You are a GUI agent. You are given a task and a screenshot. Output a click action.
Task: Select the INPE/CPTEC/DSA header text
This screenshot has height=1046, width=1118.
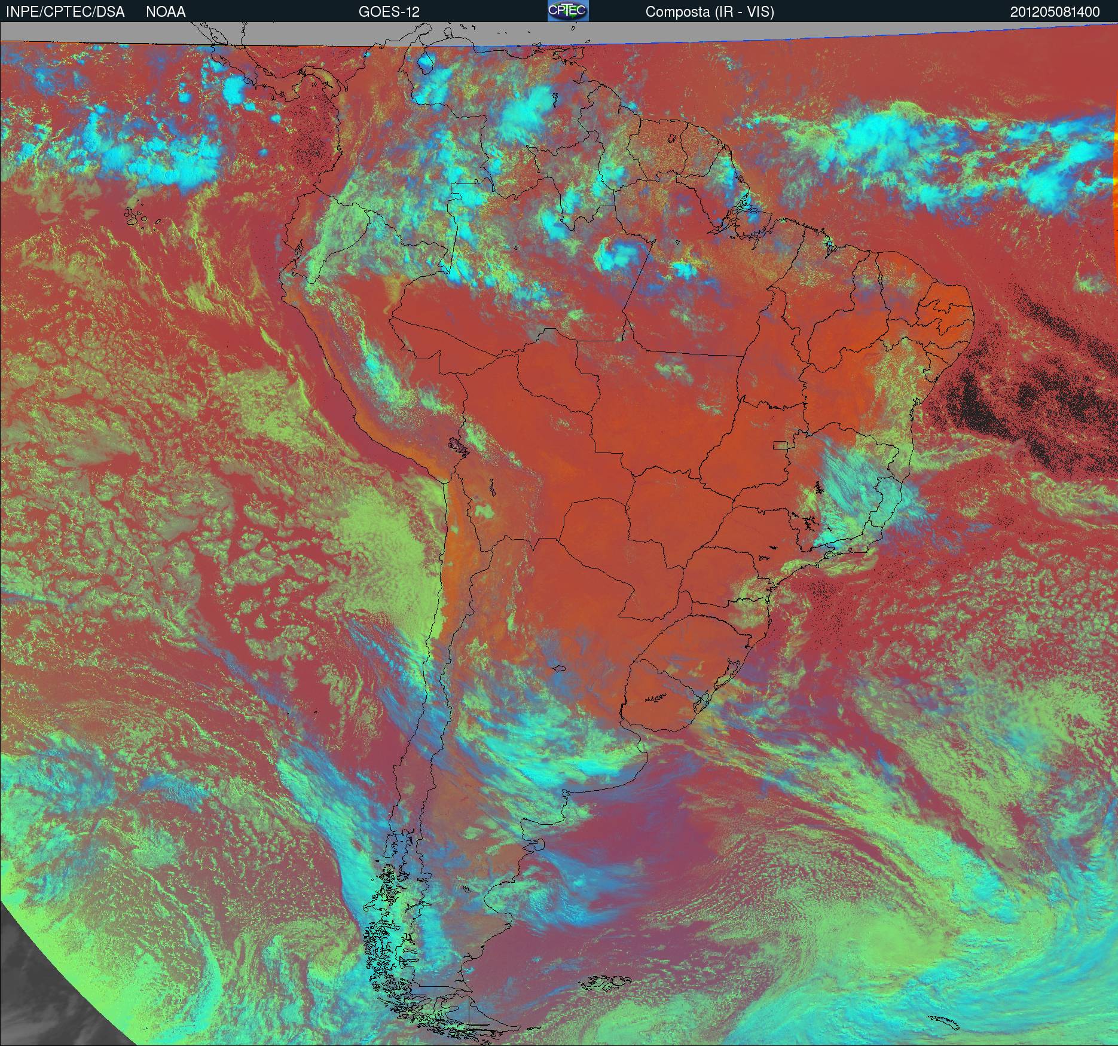(x=65, y=12)
